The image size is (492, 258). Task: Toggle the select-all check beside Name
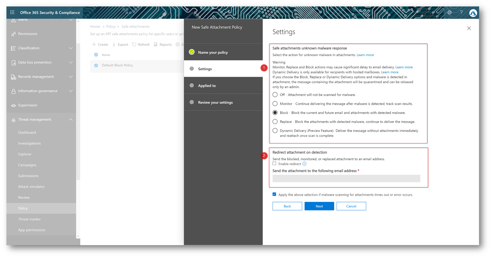tap(96, 55)
